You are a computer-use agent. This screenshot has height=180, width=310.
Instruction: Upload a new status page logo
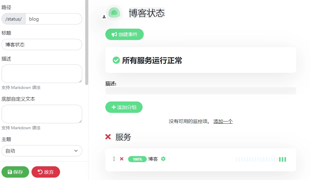pos(104,17)
